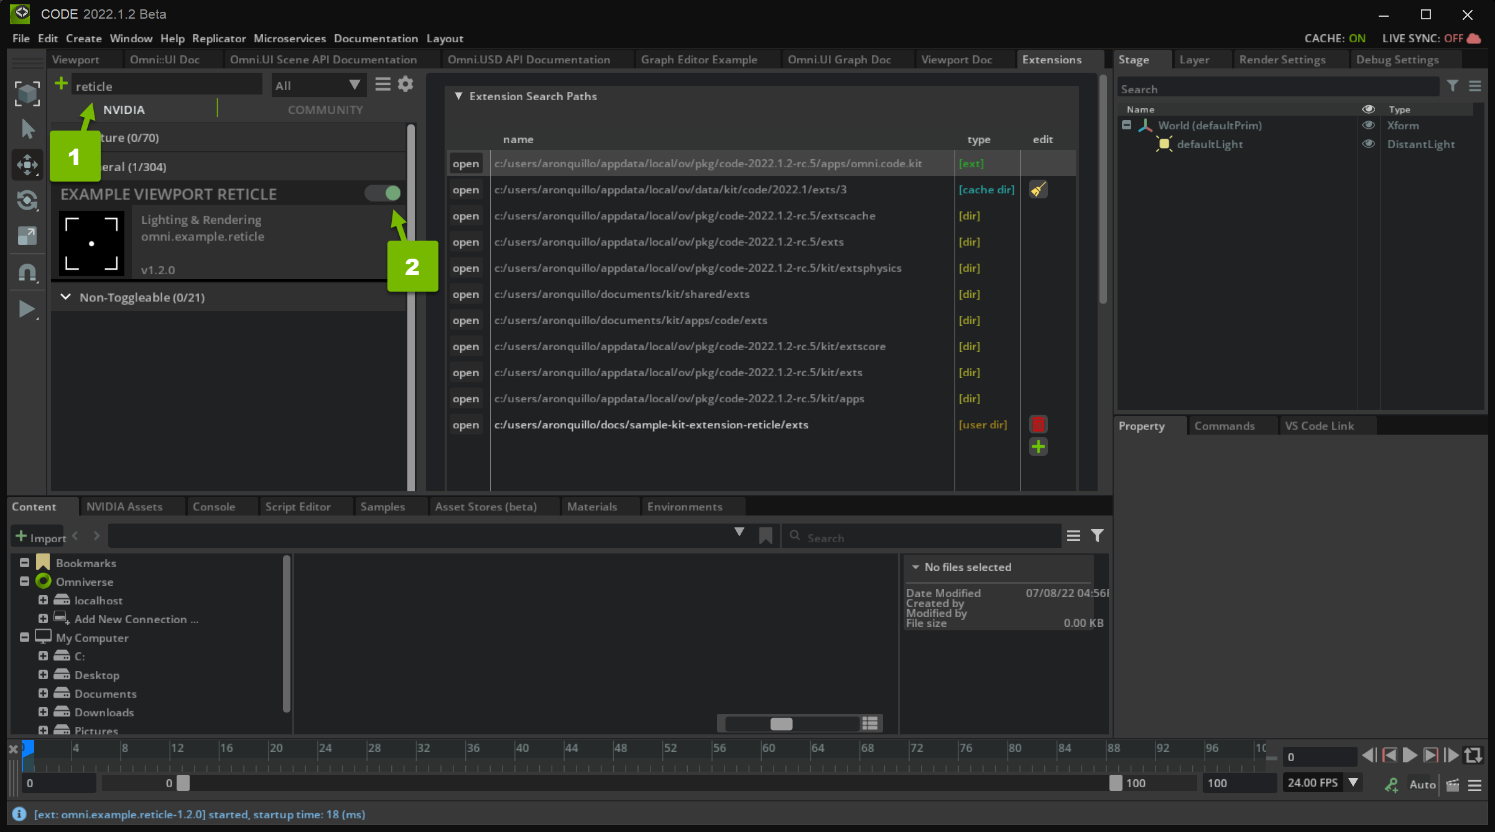Click timeline Play forward control
Screen dimensions: 1495x832
[x=1410, y=756]
